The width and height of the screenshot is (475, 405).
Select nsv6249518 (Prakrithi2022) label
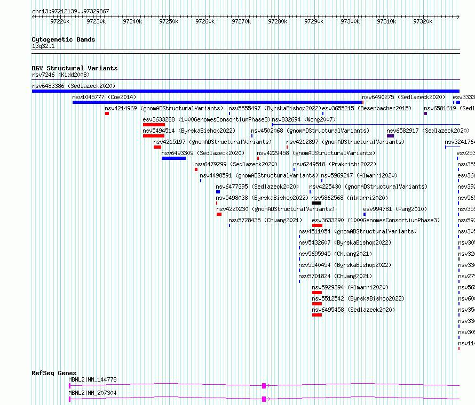click(x=335, y=164)
